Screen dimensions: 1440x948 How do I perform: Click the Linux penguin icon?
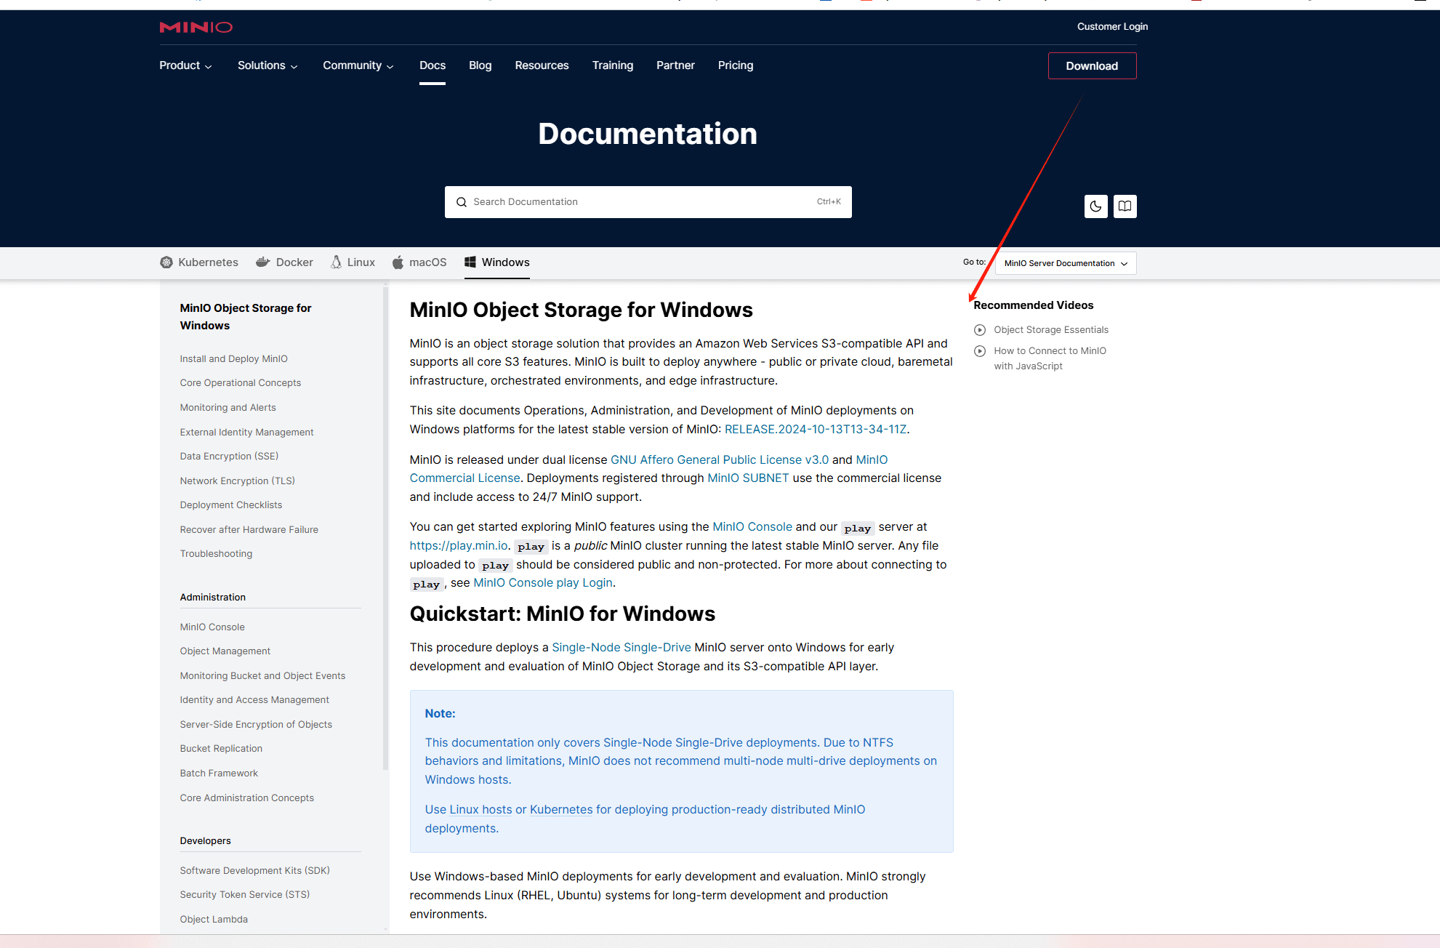click(336, 262)
